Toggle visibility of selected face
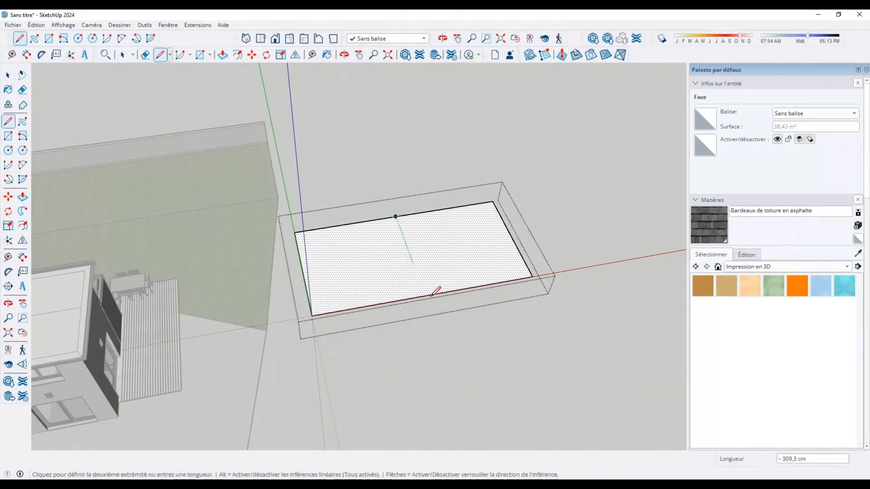The width and height of the screenshot is (870, 489). (x=778, y=139)
